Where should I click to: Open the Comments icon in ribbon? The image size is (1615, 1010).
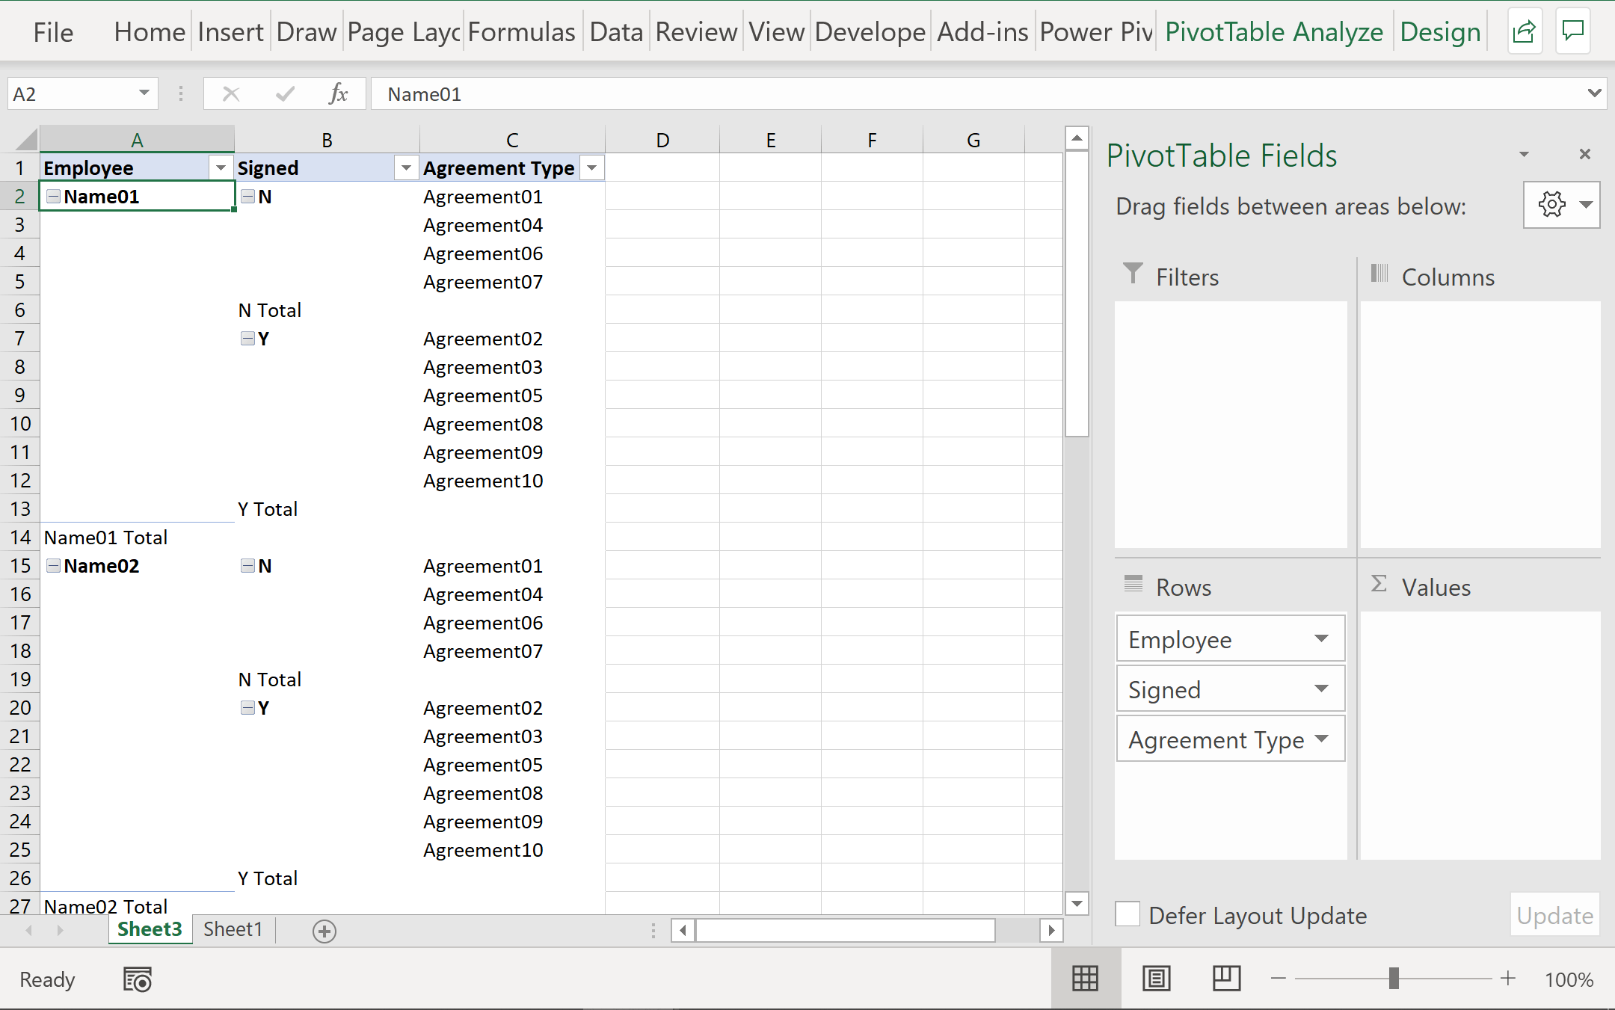(x=1573, y=31)
